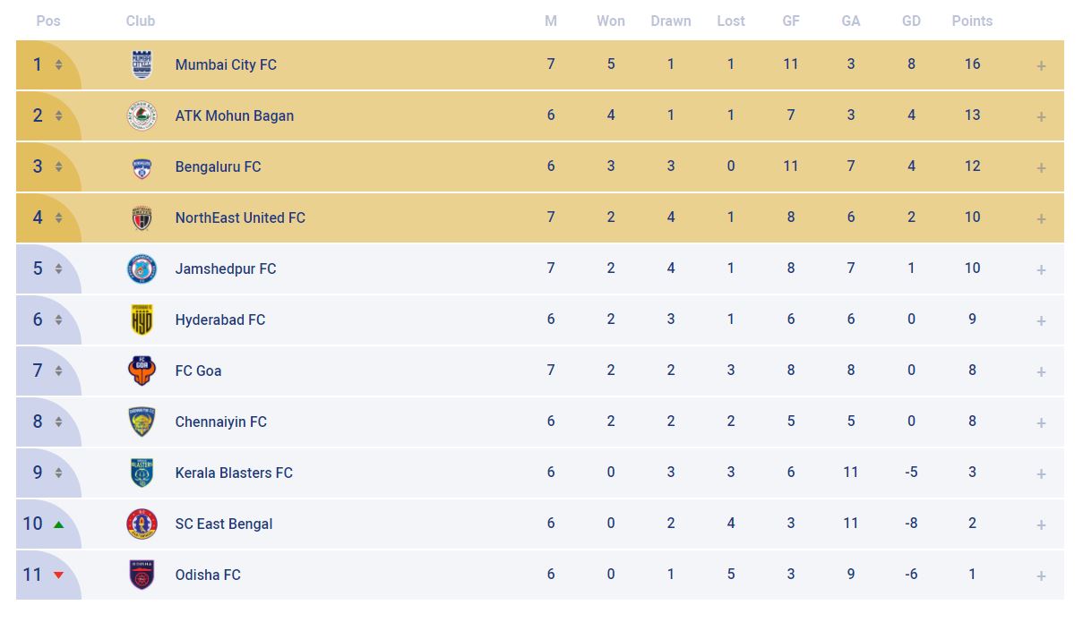1083x622 pixels.
Task: Click the Bengaluru FC logo icon
Action: [142, 166]
